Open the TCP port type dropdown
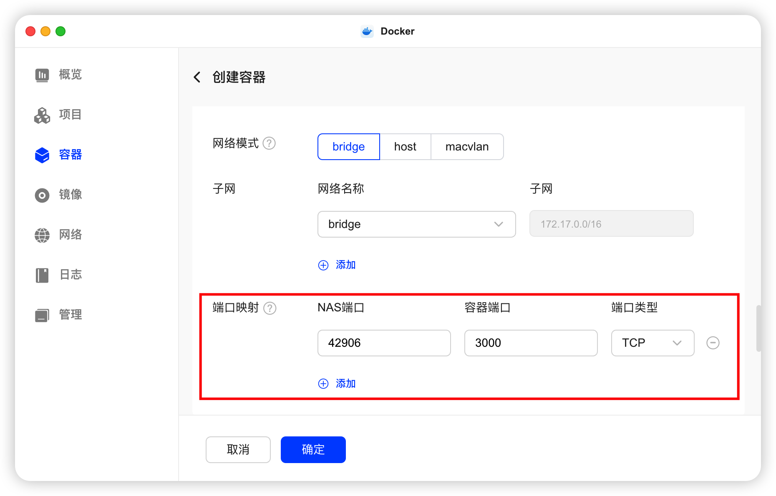 (x=653, y=343)
